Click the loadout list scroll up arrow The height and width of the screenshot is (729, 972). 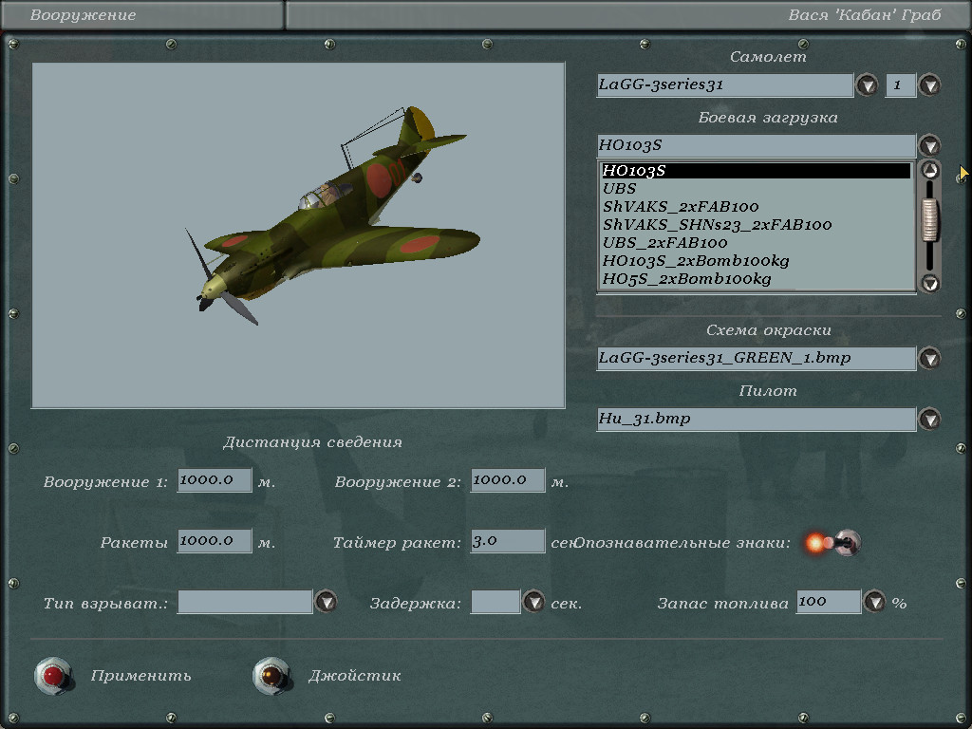point(930,169)
